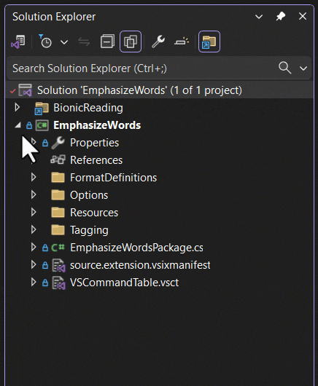Toggle Preview Selected Items icon

click(182, 42)
